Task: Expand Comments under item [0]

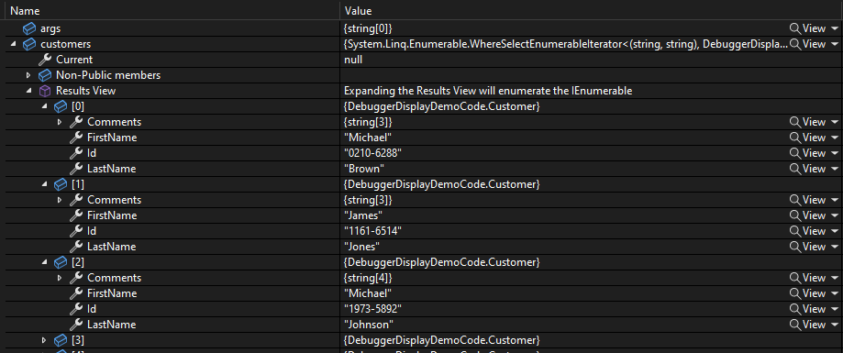Action: pos(60,122)
